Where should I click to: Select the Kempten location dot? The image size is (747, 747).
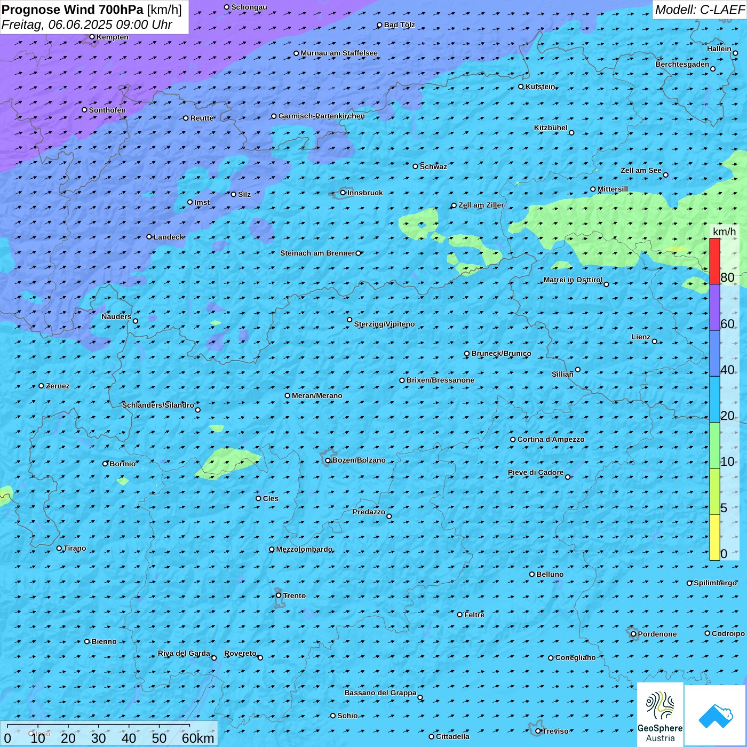pos(92,37)
